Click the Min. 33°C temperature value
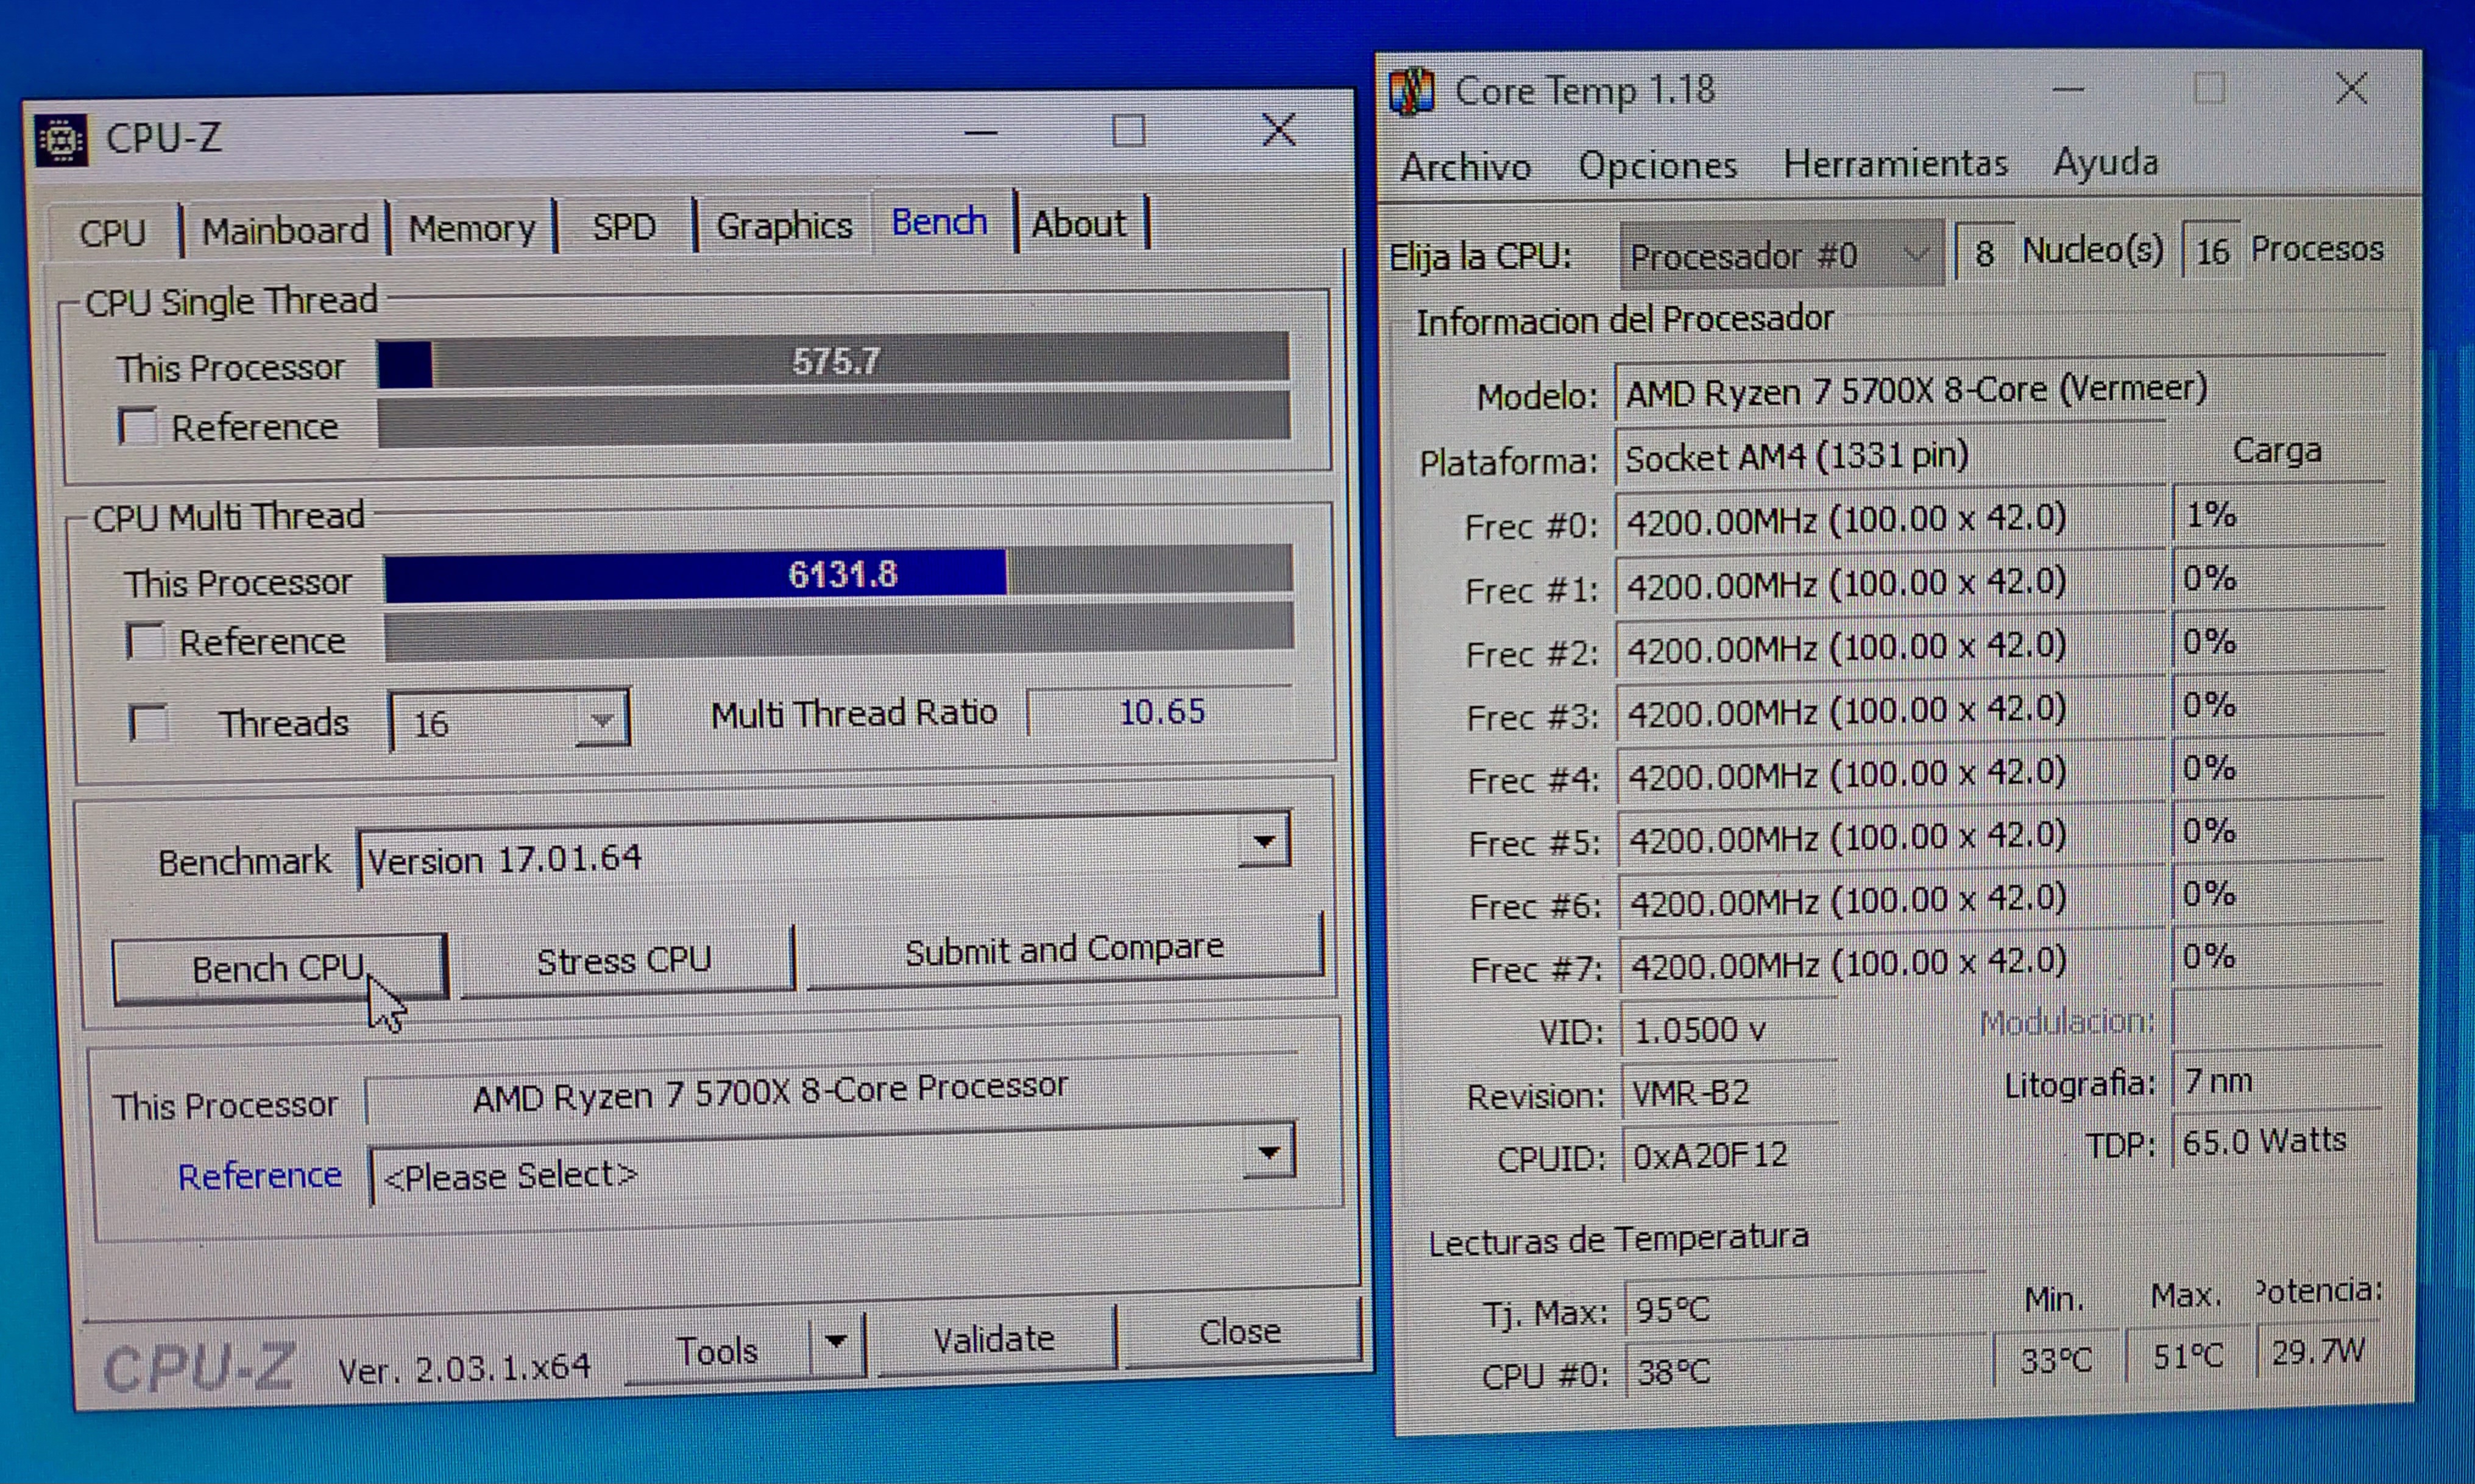The width and height of the screenshot is (2475, 1484). pyautogui.click(x=2056, y=1360)
